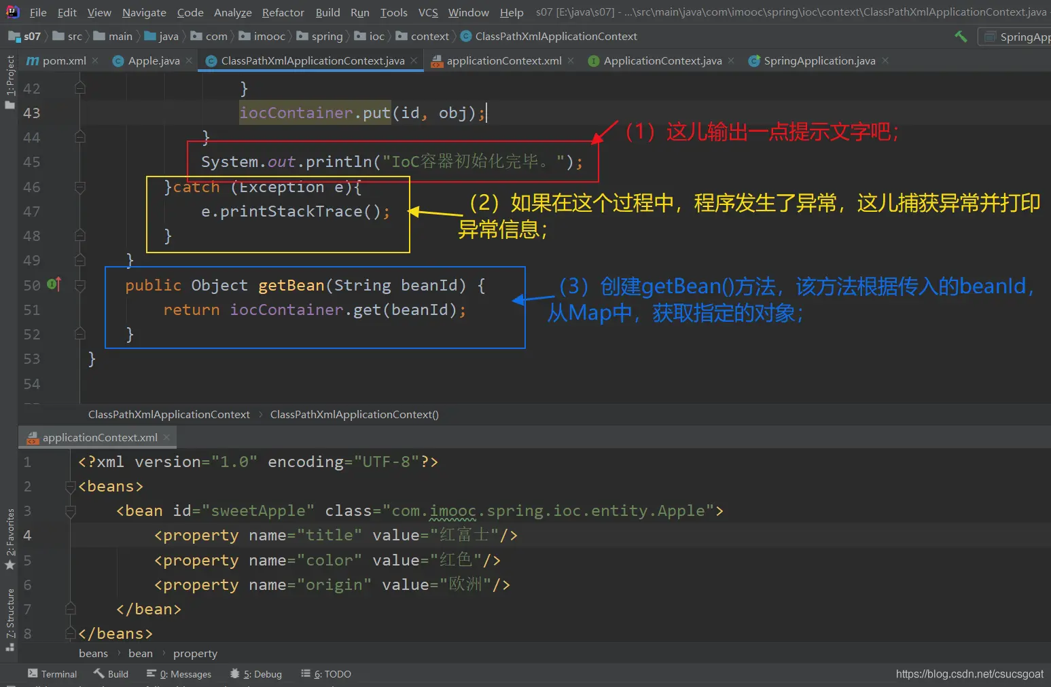Image resolution: width=1051 pixels, height=687 pixels.
Task: Click the override gutter icon on line 50
Action: pos(54,284)
